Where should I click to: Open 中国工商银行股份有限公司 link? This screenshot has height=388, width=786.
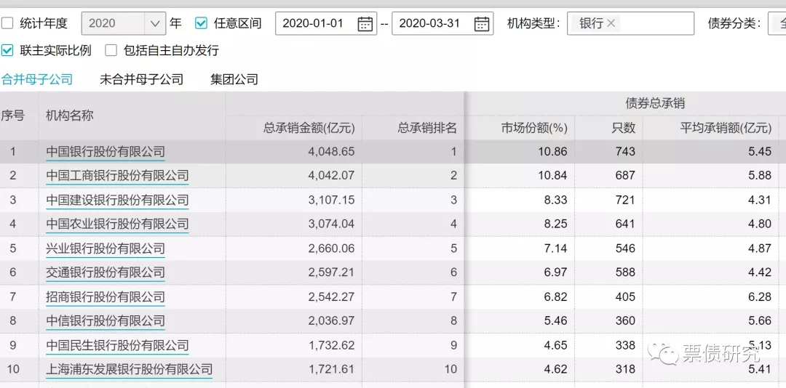[x=117, y=176]
